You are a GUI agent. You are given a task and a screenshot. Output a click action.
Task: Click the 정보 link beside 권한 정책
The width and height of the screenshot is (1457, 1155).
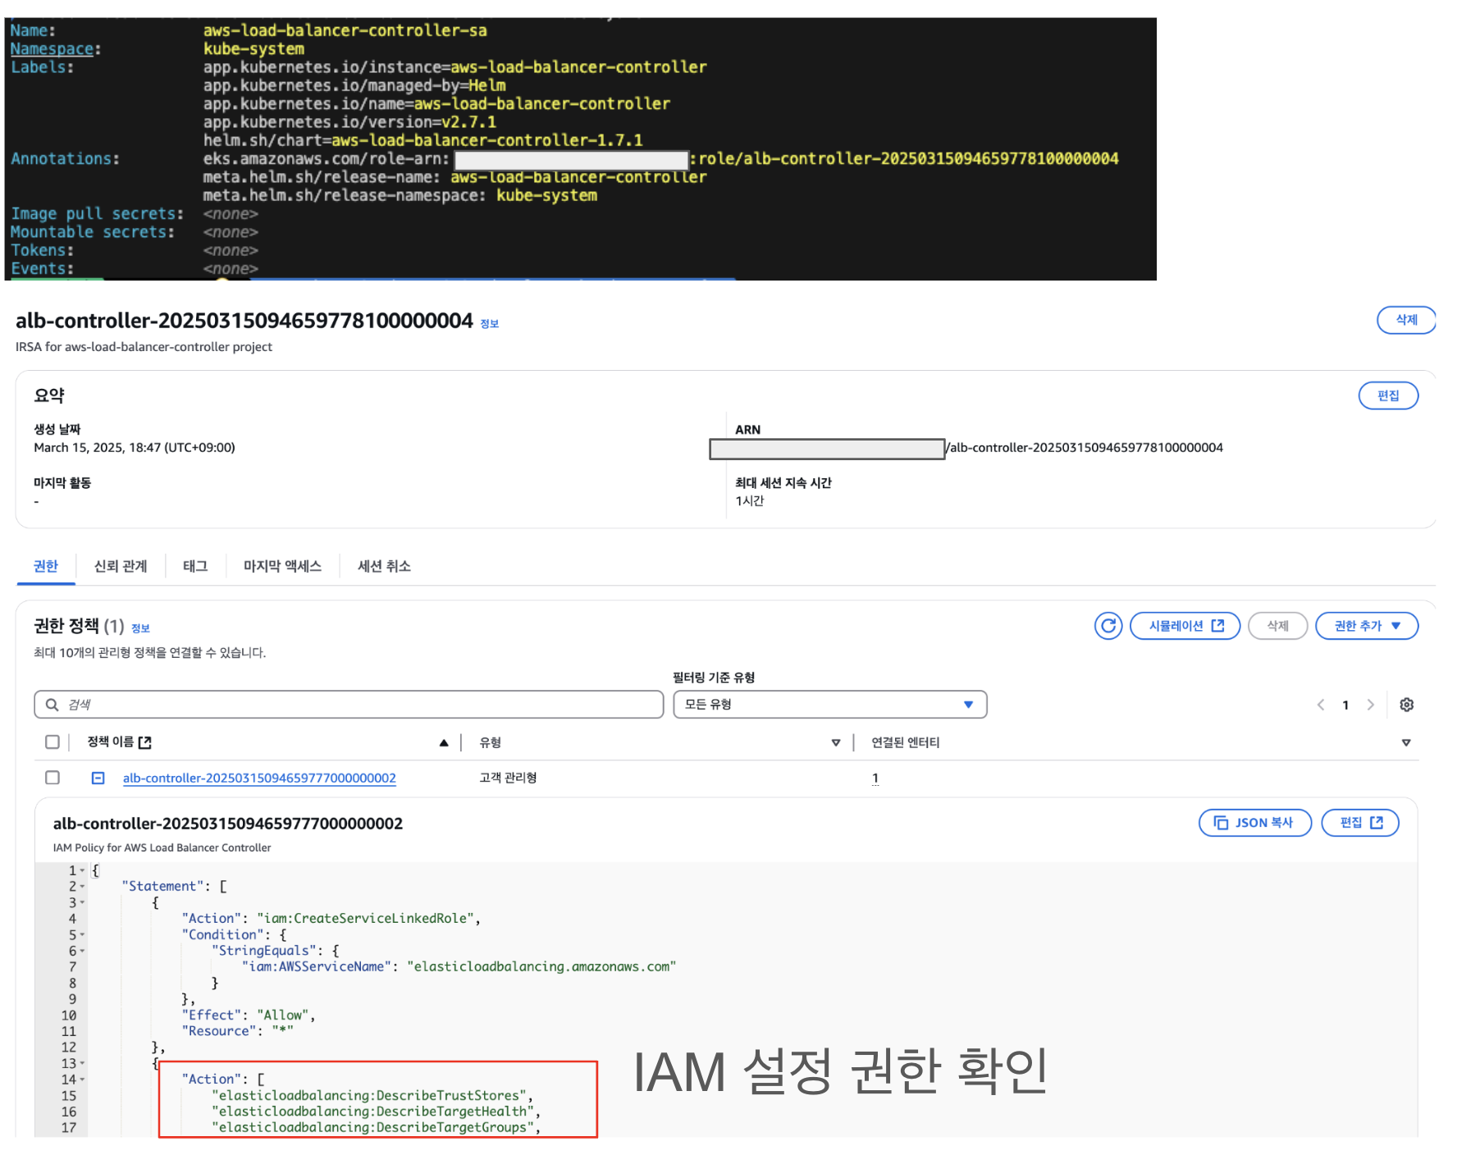click(x=140, y=628)
